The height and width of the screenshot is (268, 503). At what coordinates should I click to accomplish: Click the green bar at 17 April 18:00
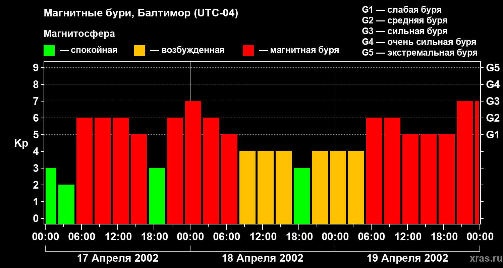pos(157,196)
